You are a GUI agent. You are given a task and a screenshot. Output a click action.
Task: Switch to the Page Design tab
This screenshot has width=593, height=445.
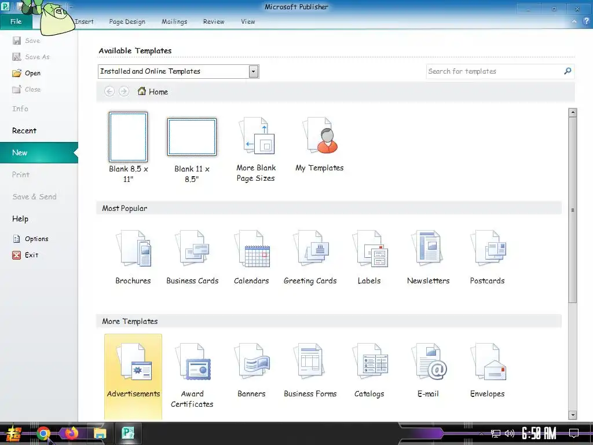pos(127,21)
